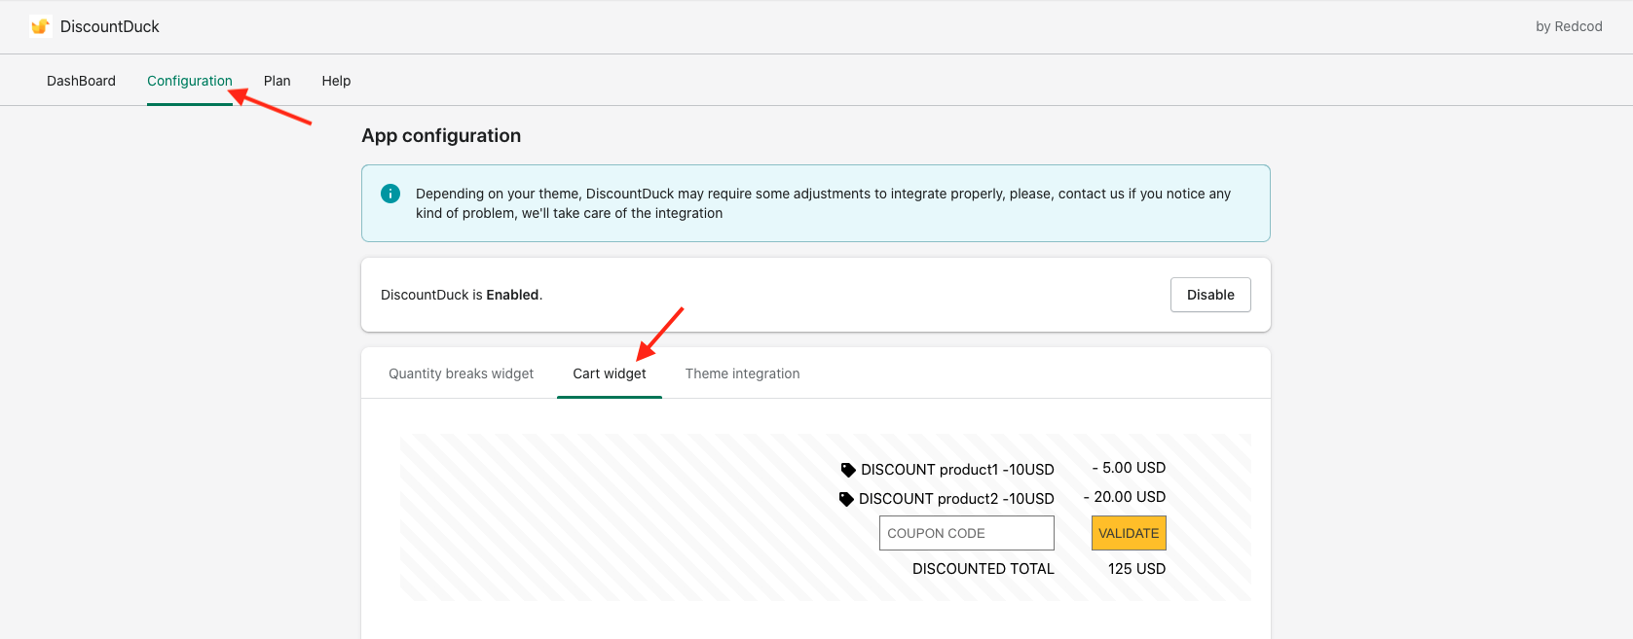Click the - 20.00 USD discount amount
This screenshot has width=1633, height=639.
tap(1125, 497)
